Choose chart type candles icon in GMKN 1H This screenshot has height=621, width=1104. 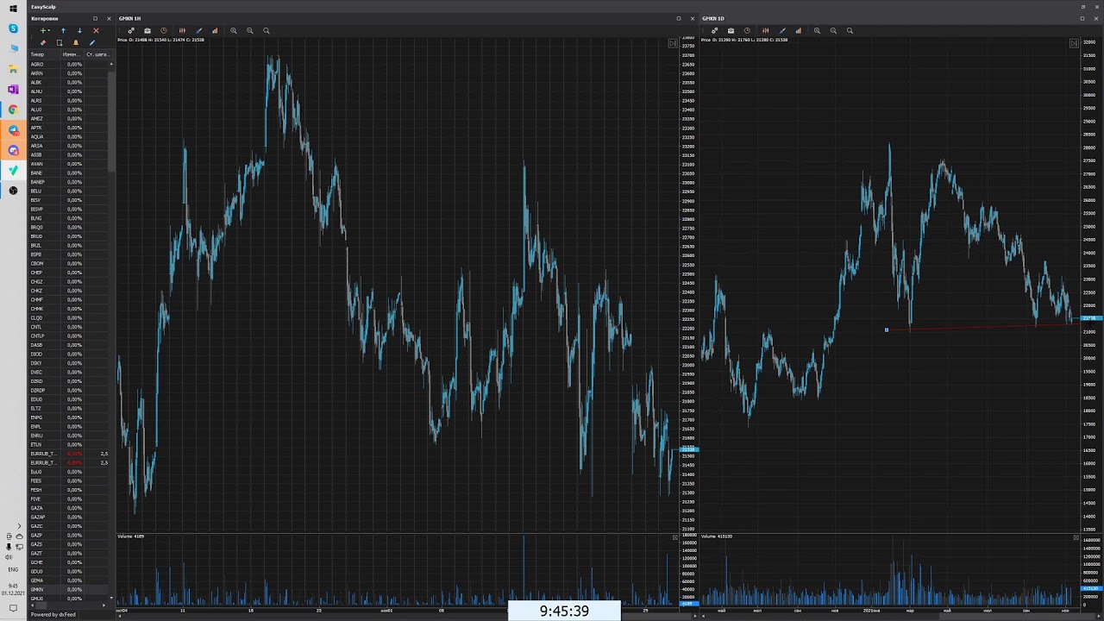pyautogui.click(x=182, y=31)
